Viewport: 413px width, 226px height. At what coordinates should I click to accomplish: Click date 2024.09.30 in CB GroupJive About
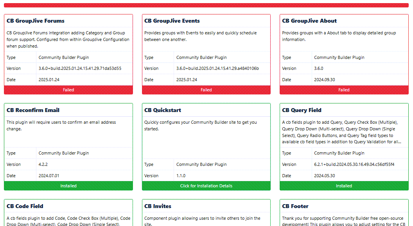325,80
